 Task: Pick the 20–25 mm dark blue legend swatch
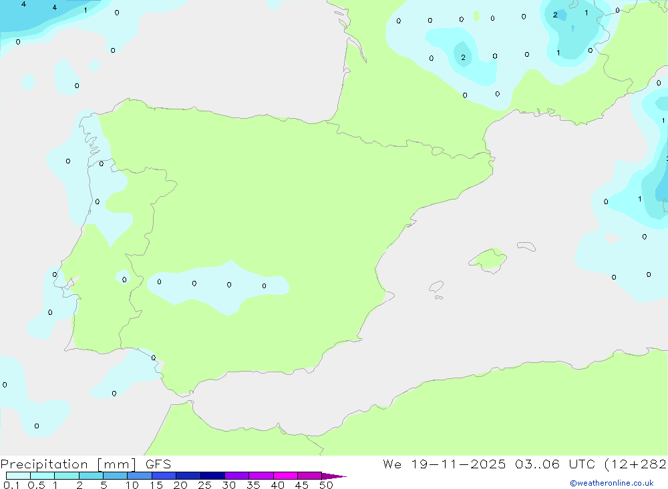[x=188, y=476]
